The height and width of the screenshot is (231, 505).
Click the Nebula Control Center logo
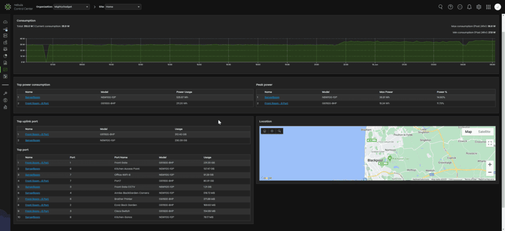8,7
